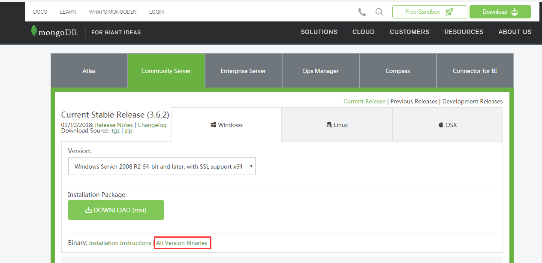Download the tgz source archive
542x263 pixels.
(x=115, y=131)
